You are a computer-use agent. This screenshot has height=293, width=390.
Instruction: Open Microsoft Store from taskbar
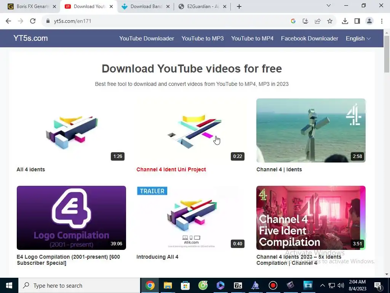point(185,285)
